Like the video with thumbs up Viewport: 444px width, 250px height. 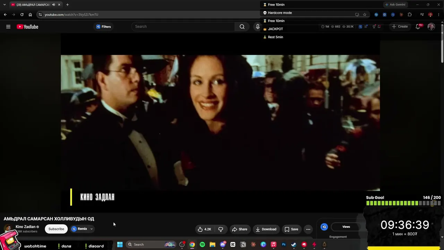click(x=204, y=229)
